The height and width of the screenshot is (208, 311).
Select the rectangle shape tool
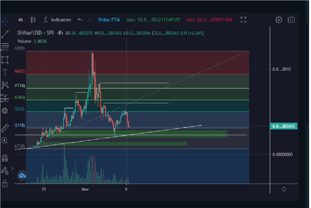[5, 60]
